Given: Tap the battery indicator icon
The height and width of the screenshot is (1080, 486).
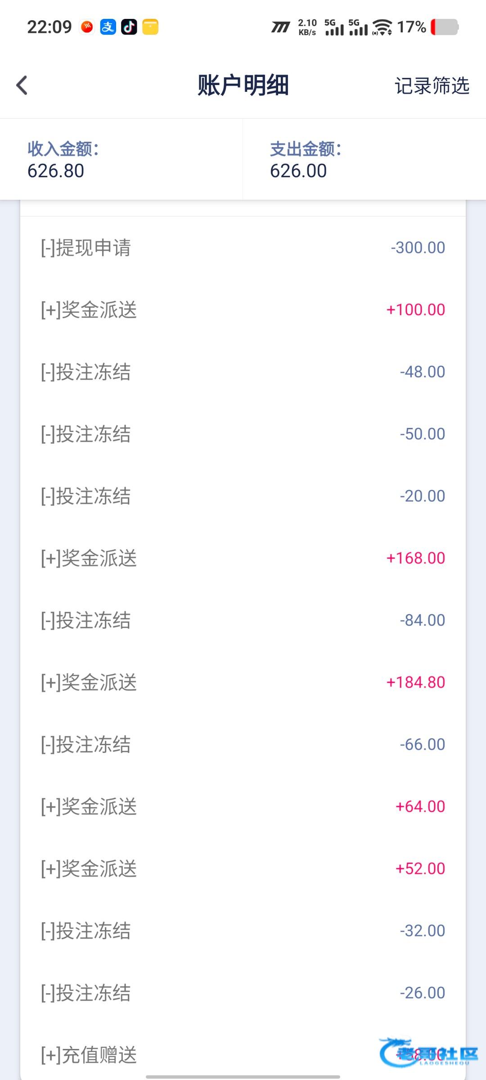Looking at the screenshot, I should (x=445, y=27).
